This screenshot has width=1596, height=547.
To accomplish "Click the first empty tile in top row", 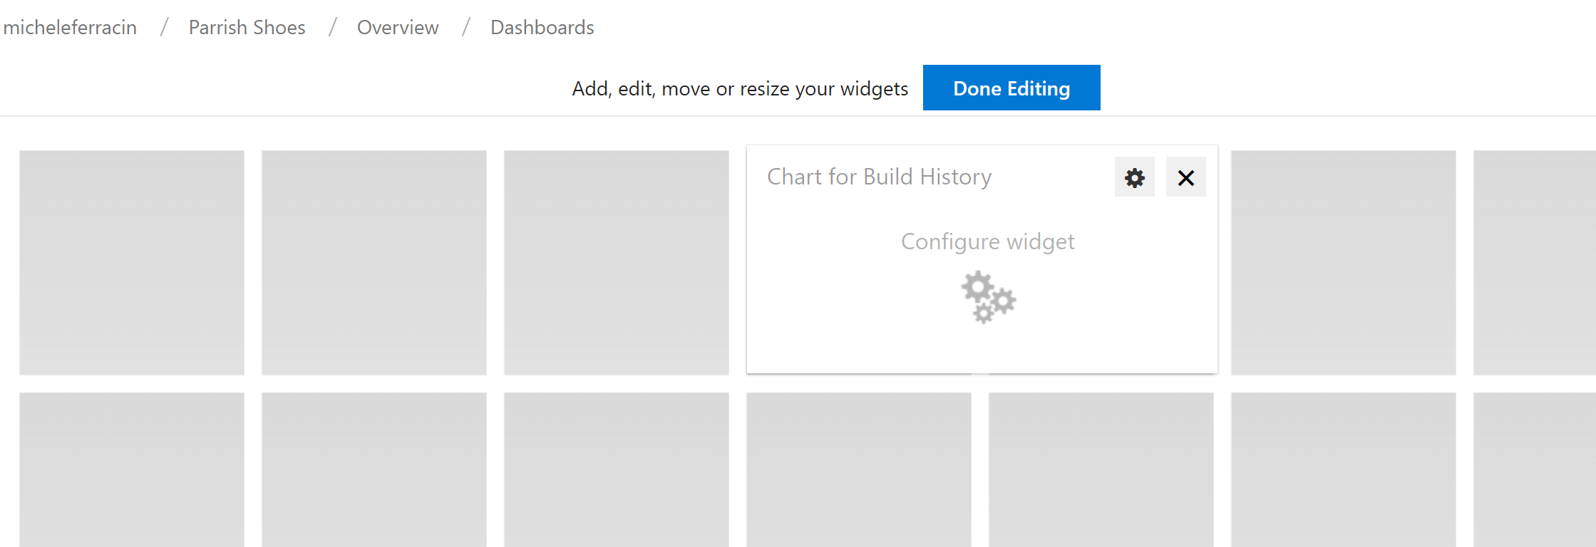I will [132, 262].
